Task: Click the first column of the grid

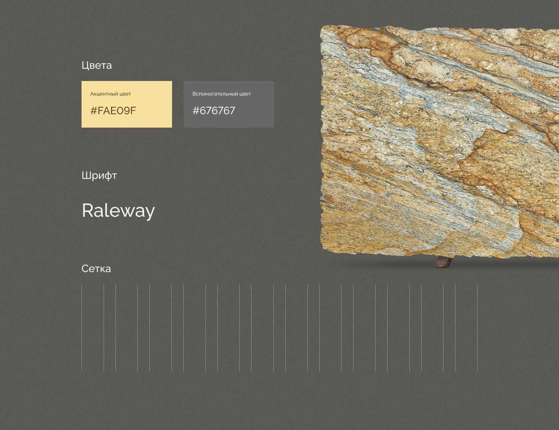Action: pos(93,328)
